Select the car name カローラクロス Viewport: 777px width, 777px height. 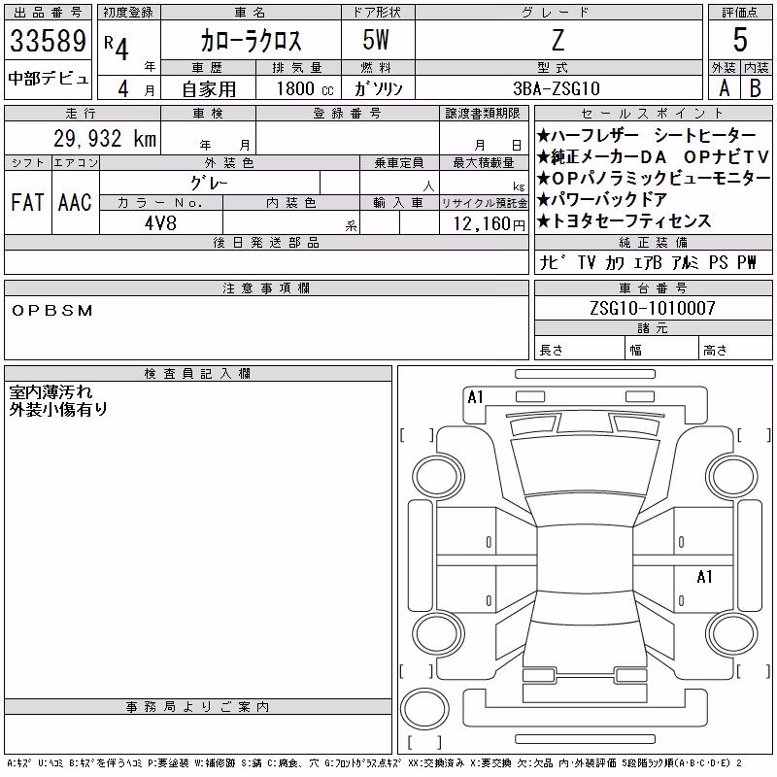(251, 41)
